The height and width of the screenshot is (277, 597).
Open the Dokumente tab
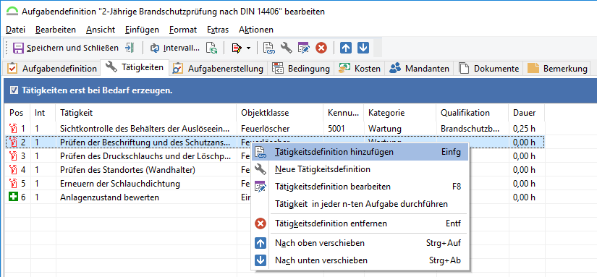[489, 69]
